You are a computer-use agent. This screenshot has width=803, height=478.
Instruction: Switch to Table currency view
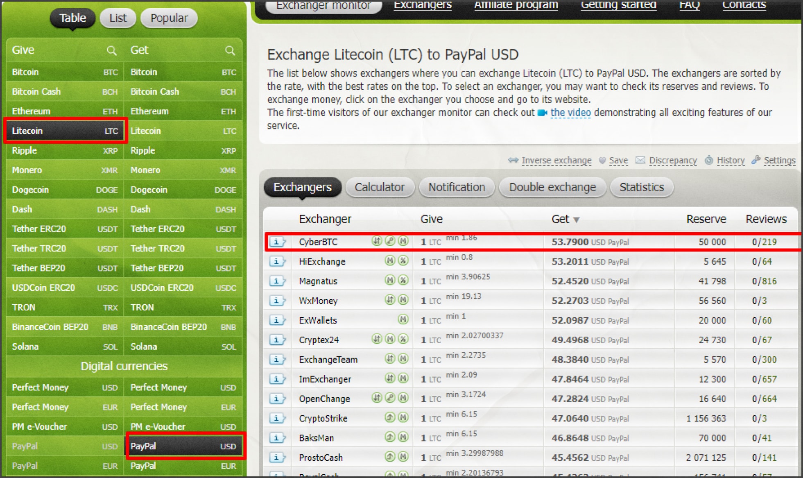coord(72,18)
